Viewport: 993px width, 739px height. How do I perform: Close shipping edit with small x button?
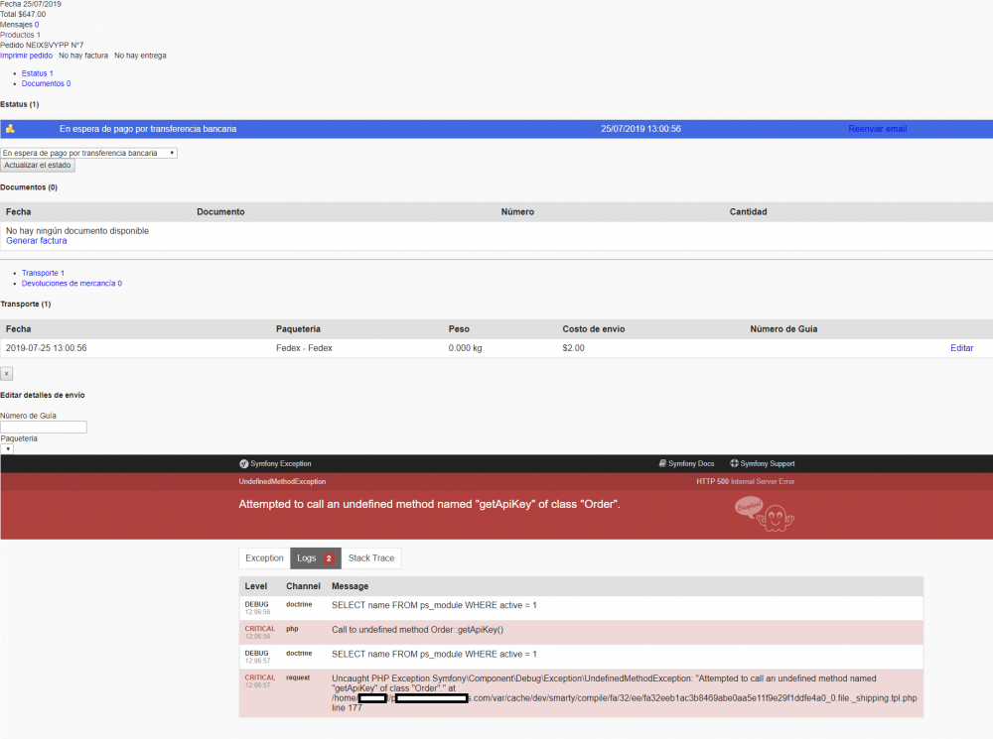tap(6, 374)
